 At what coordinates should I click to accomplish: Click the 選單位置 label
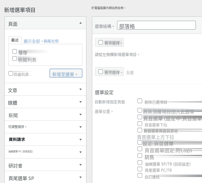coord(104,112)
